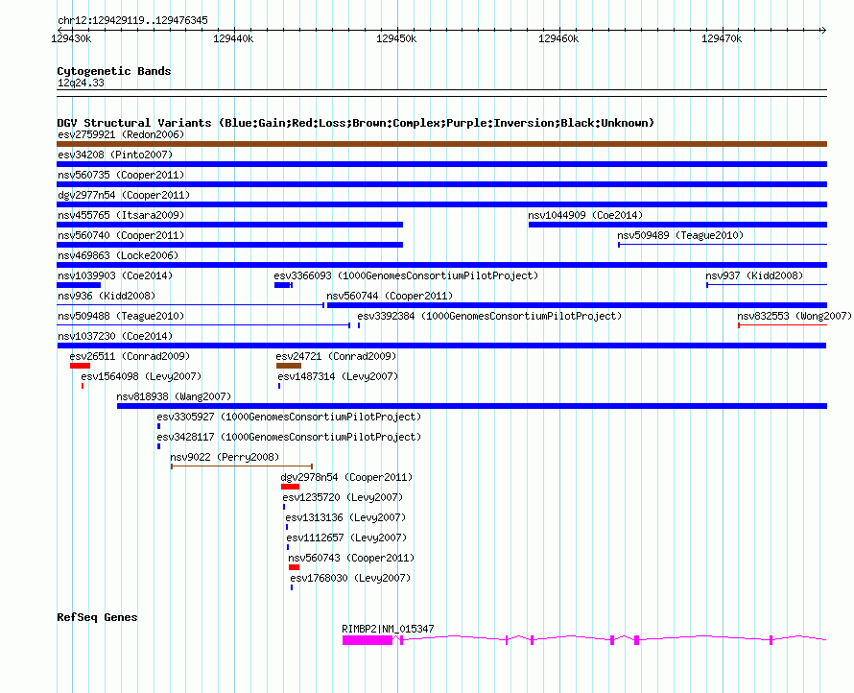Screen dimensions: 854x693
Task: Open the 12q24.33 cytogenetic band label
Action: 81,83
